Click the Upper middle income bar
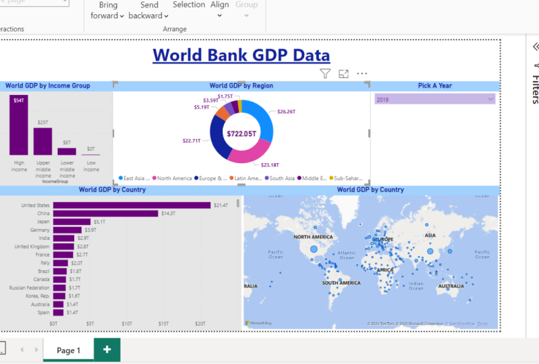539x364 pixels. (x=43, y=142)
